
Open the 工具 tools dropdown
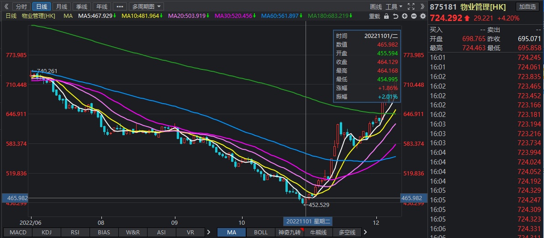coord(394,6)
